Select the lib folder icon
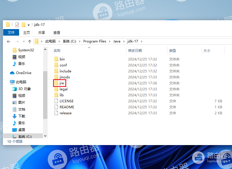Screen dimensions: 232x169 click(x=56, y=95)
